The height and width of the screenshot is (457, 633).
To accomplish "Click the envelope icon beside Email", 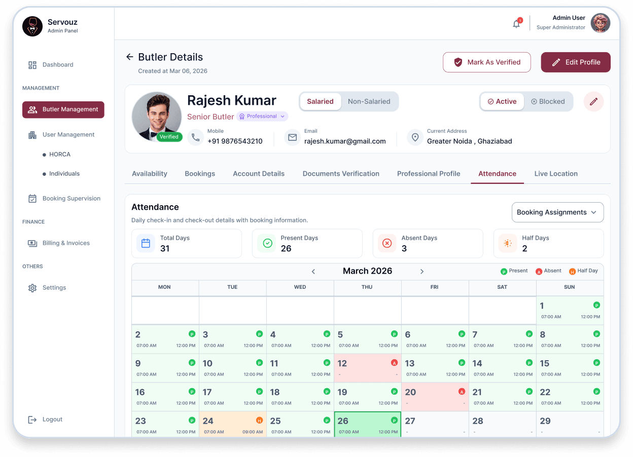I will click(x=292, y=137).
